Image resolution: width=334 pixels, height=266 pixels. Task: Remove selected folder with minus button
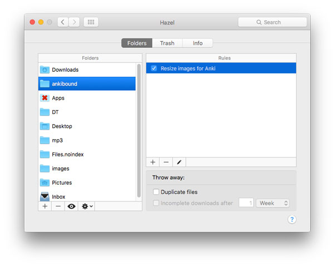[58, 206]
